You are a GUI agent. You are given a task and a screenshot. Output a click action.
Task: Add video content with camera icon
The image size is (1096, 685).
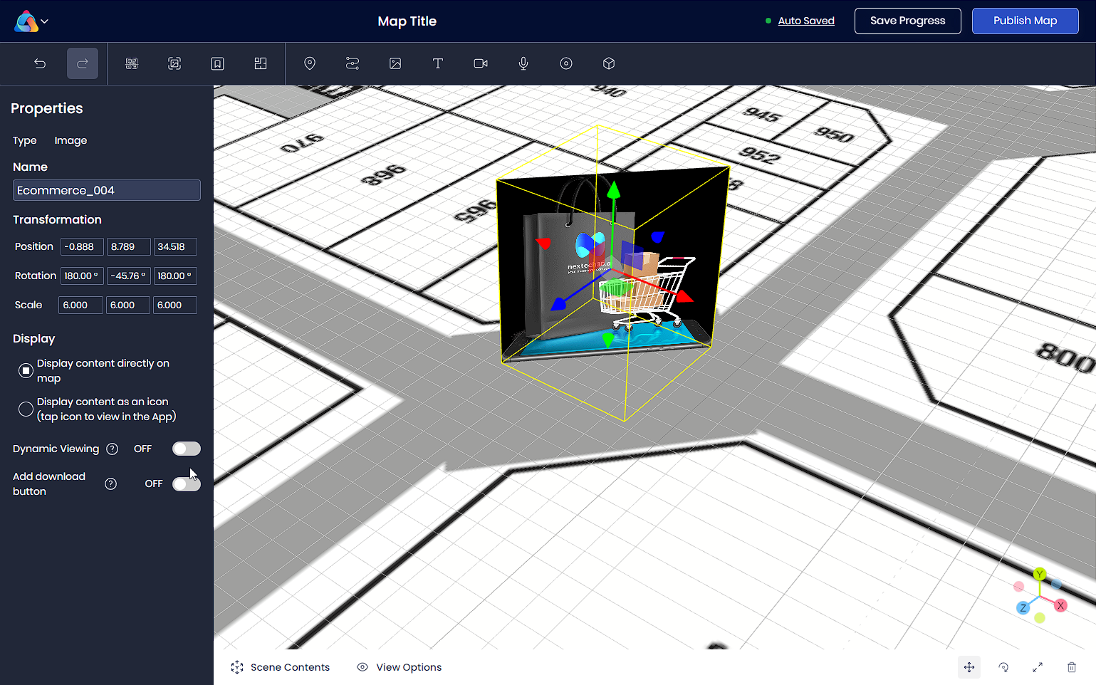coord(481,63)
